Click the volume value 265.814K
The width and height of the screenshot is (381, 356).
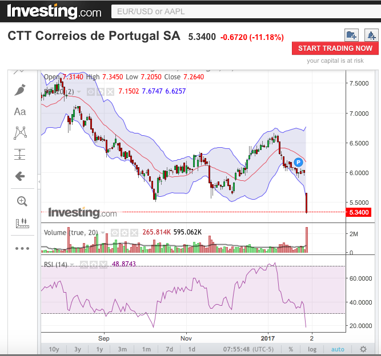click(x=157, y=232)
